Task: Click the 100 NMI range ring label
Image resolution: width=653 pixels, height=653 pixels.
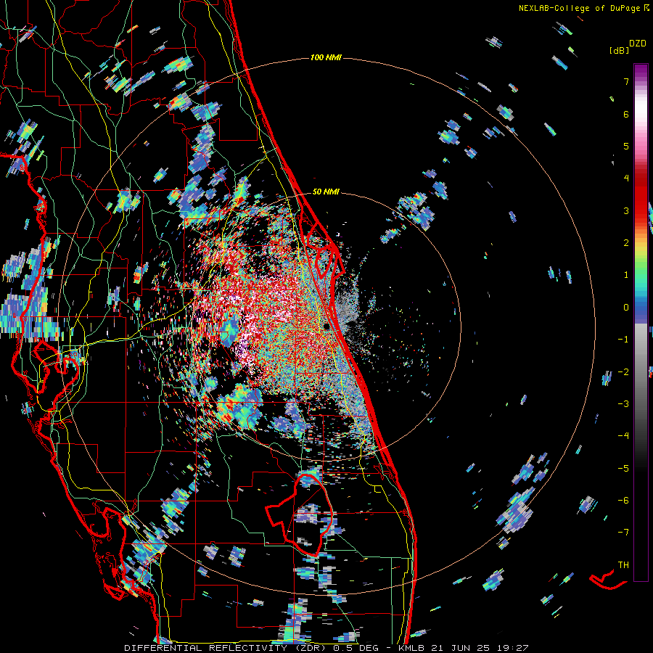Action: click(x=326, y=57)
